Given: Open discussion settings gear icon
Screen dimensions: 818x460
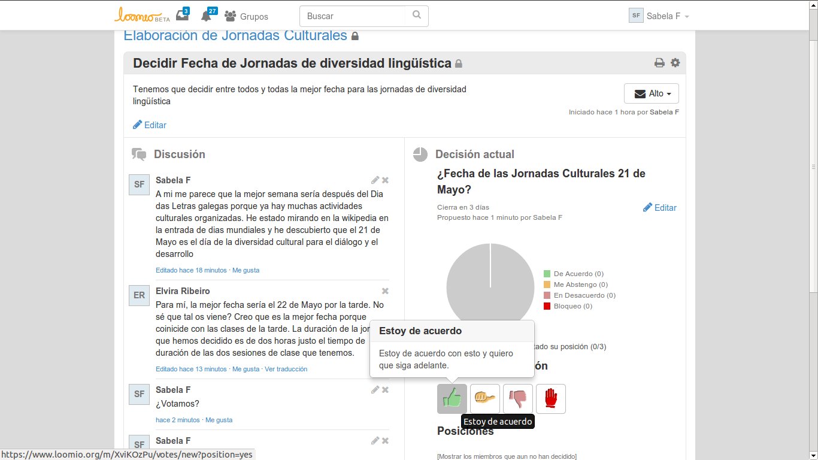Looking at the screenshot, I should [675, 63].
